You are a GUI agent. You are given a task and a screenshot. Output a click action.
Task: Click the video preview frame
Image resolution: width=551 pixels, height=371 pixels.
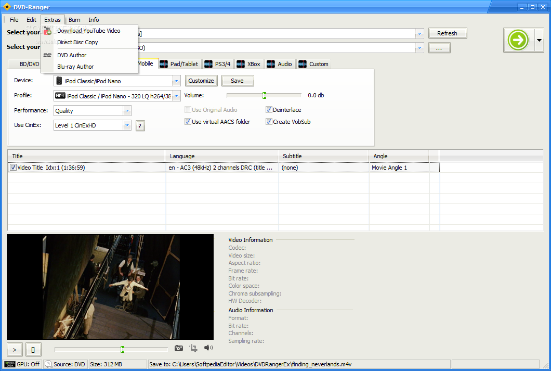tap(110, 287)
